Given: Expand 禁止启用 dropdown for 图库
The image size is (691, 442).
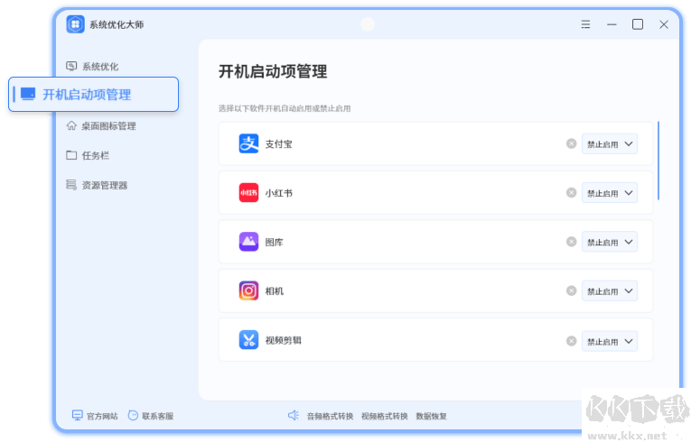Looking at the screenshot, I should click(x=610, y=242).
